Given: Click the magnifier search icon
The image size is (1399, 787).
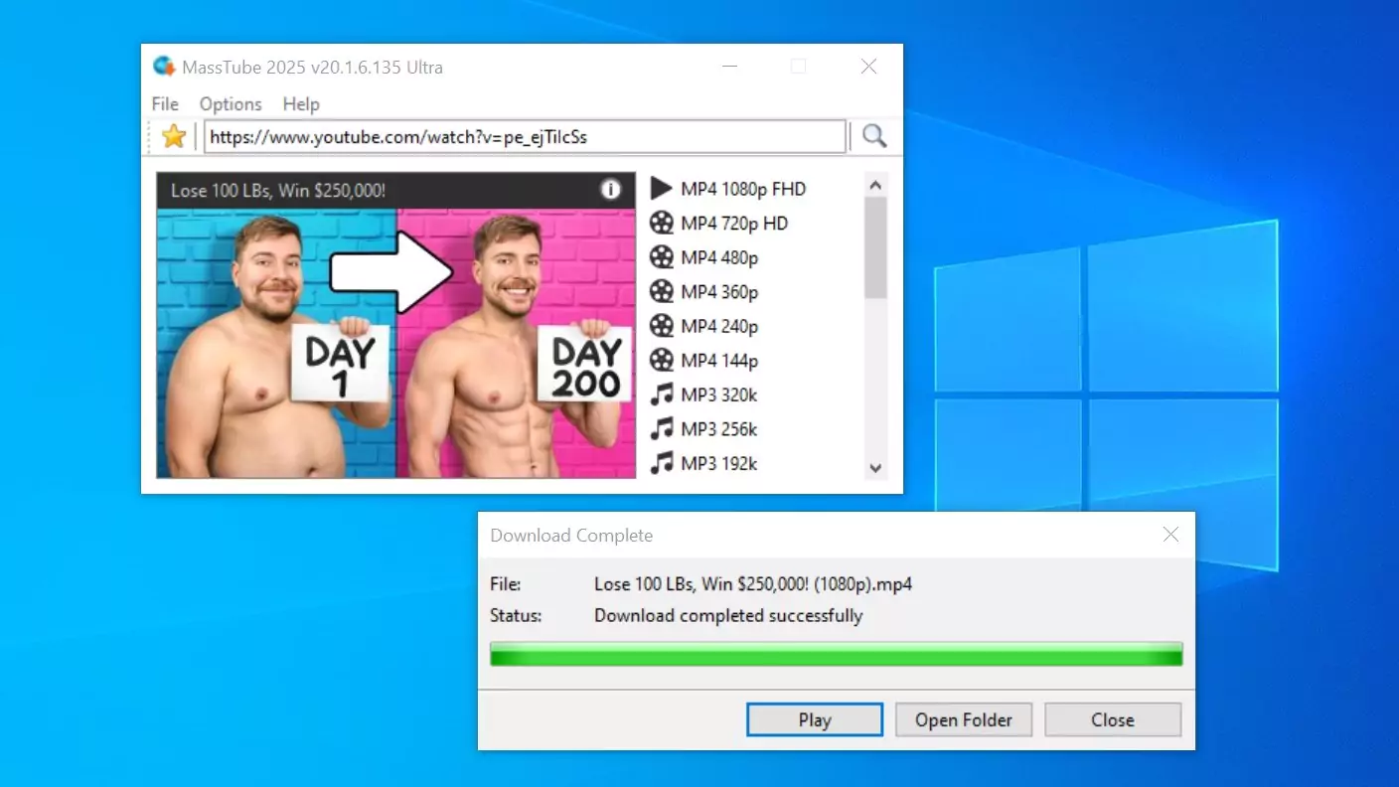Looking at the screenshot, I should click(x=874, y=136).
